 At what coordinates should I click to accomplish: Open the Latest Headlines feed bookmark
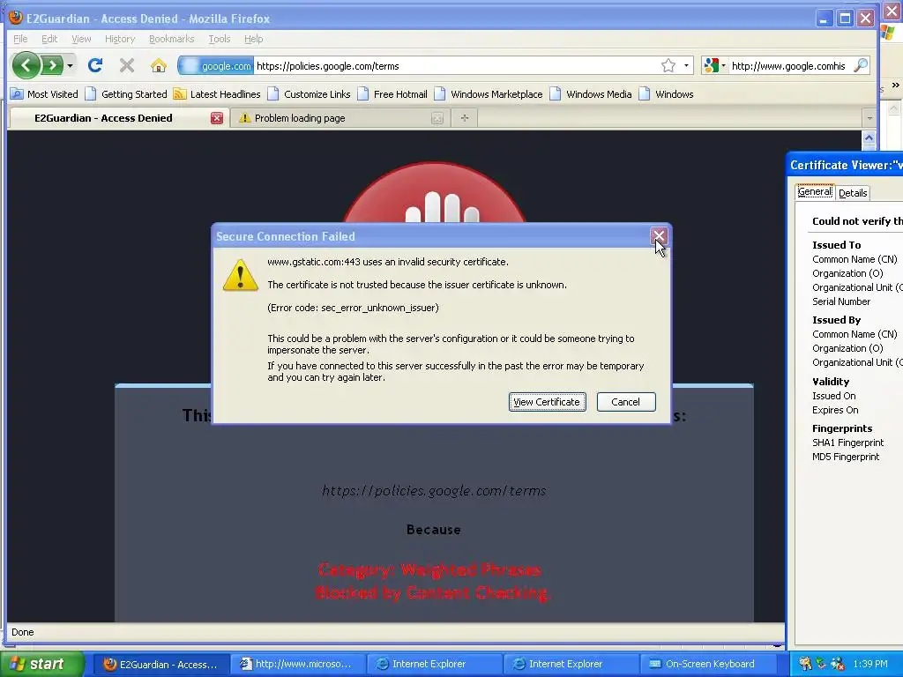click(x=217, y=93)
